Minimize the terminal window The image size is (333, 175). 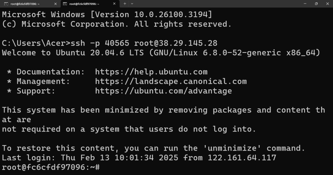pos(305,4)
